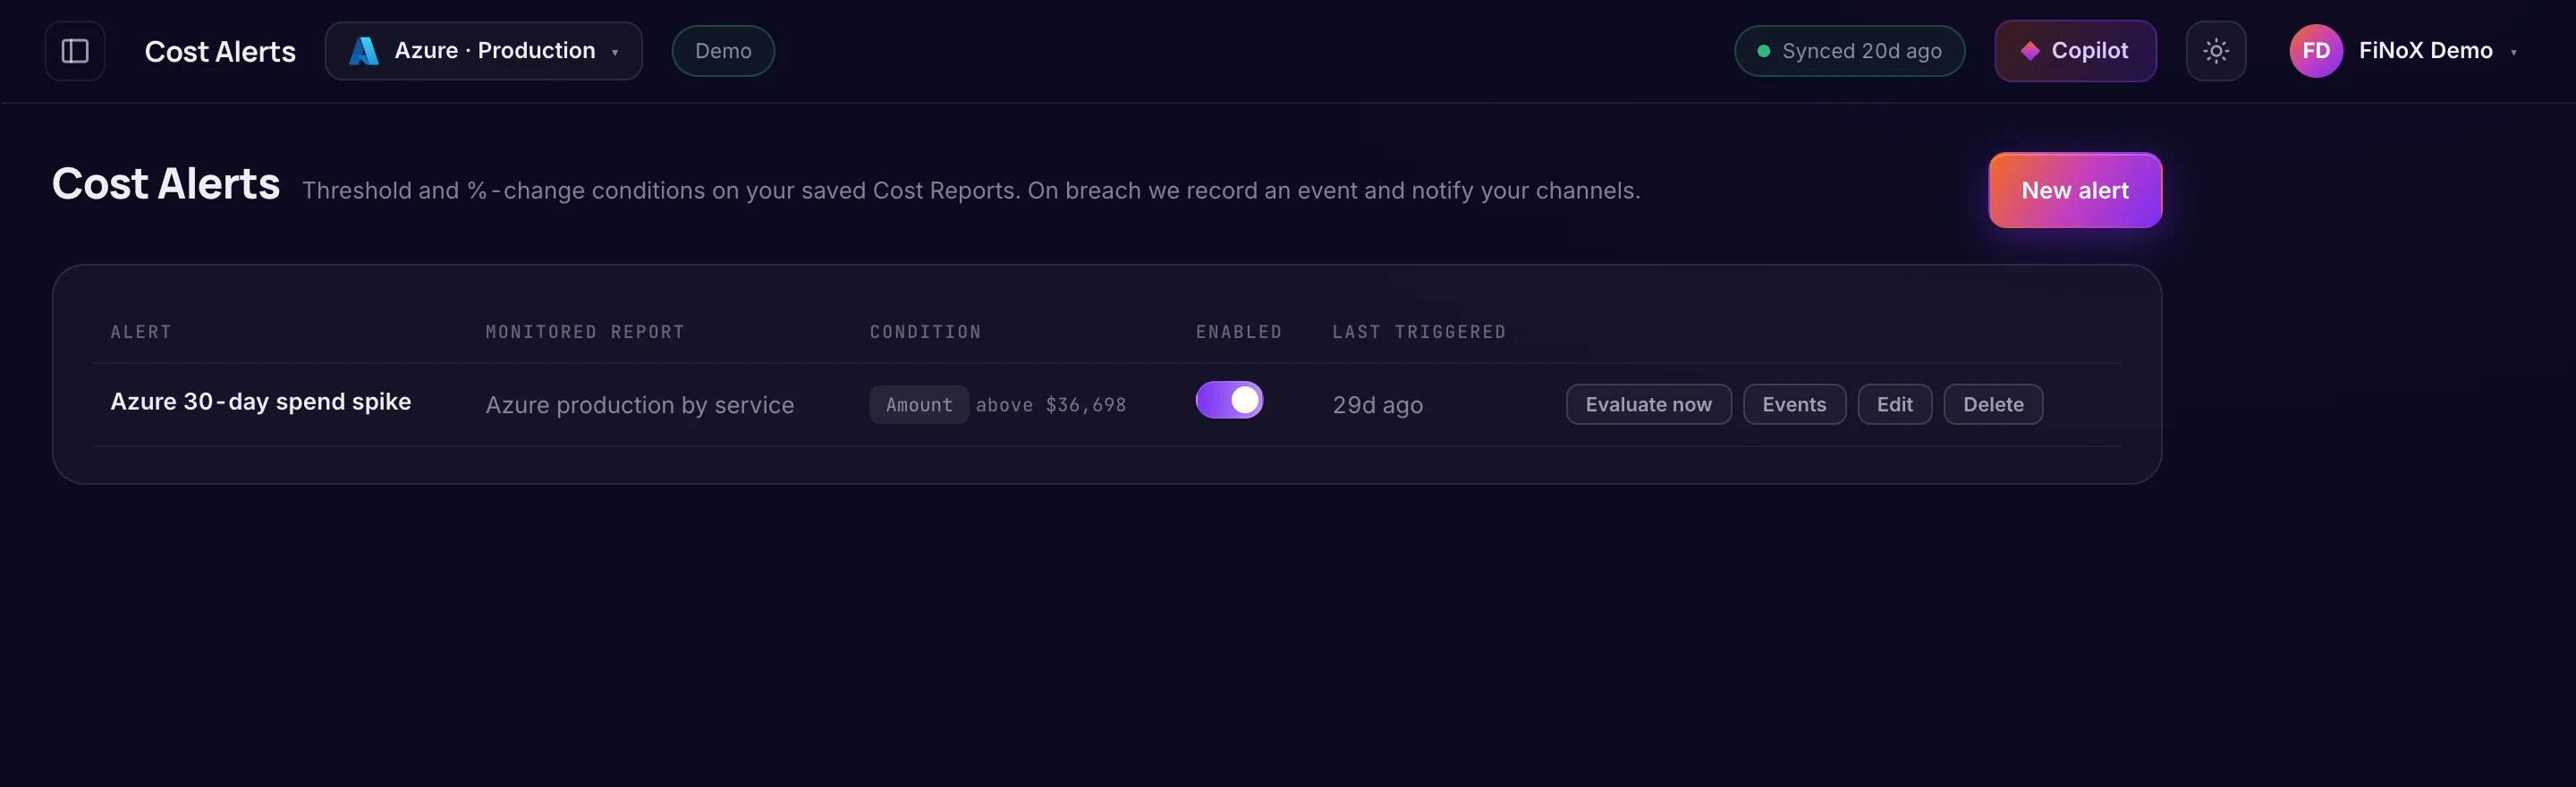Click the Azure logo icon
This screenshot has height=787, width=2576.
(x=364, y=51)
